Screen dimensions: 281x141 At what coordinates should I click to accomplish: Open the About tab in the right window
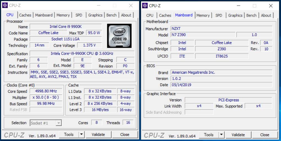coord(266,15)
